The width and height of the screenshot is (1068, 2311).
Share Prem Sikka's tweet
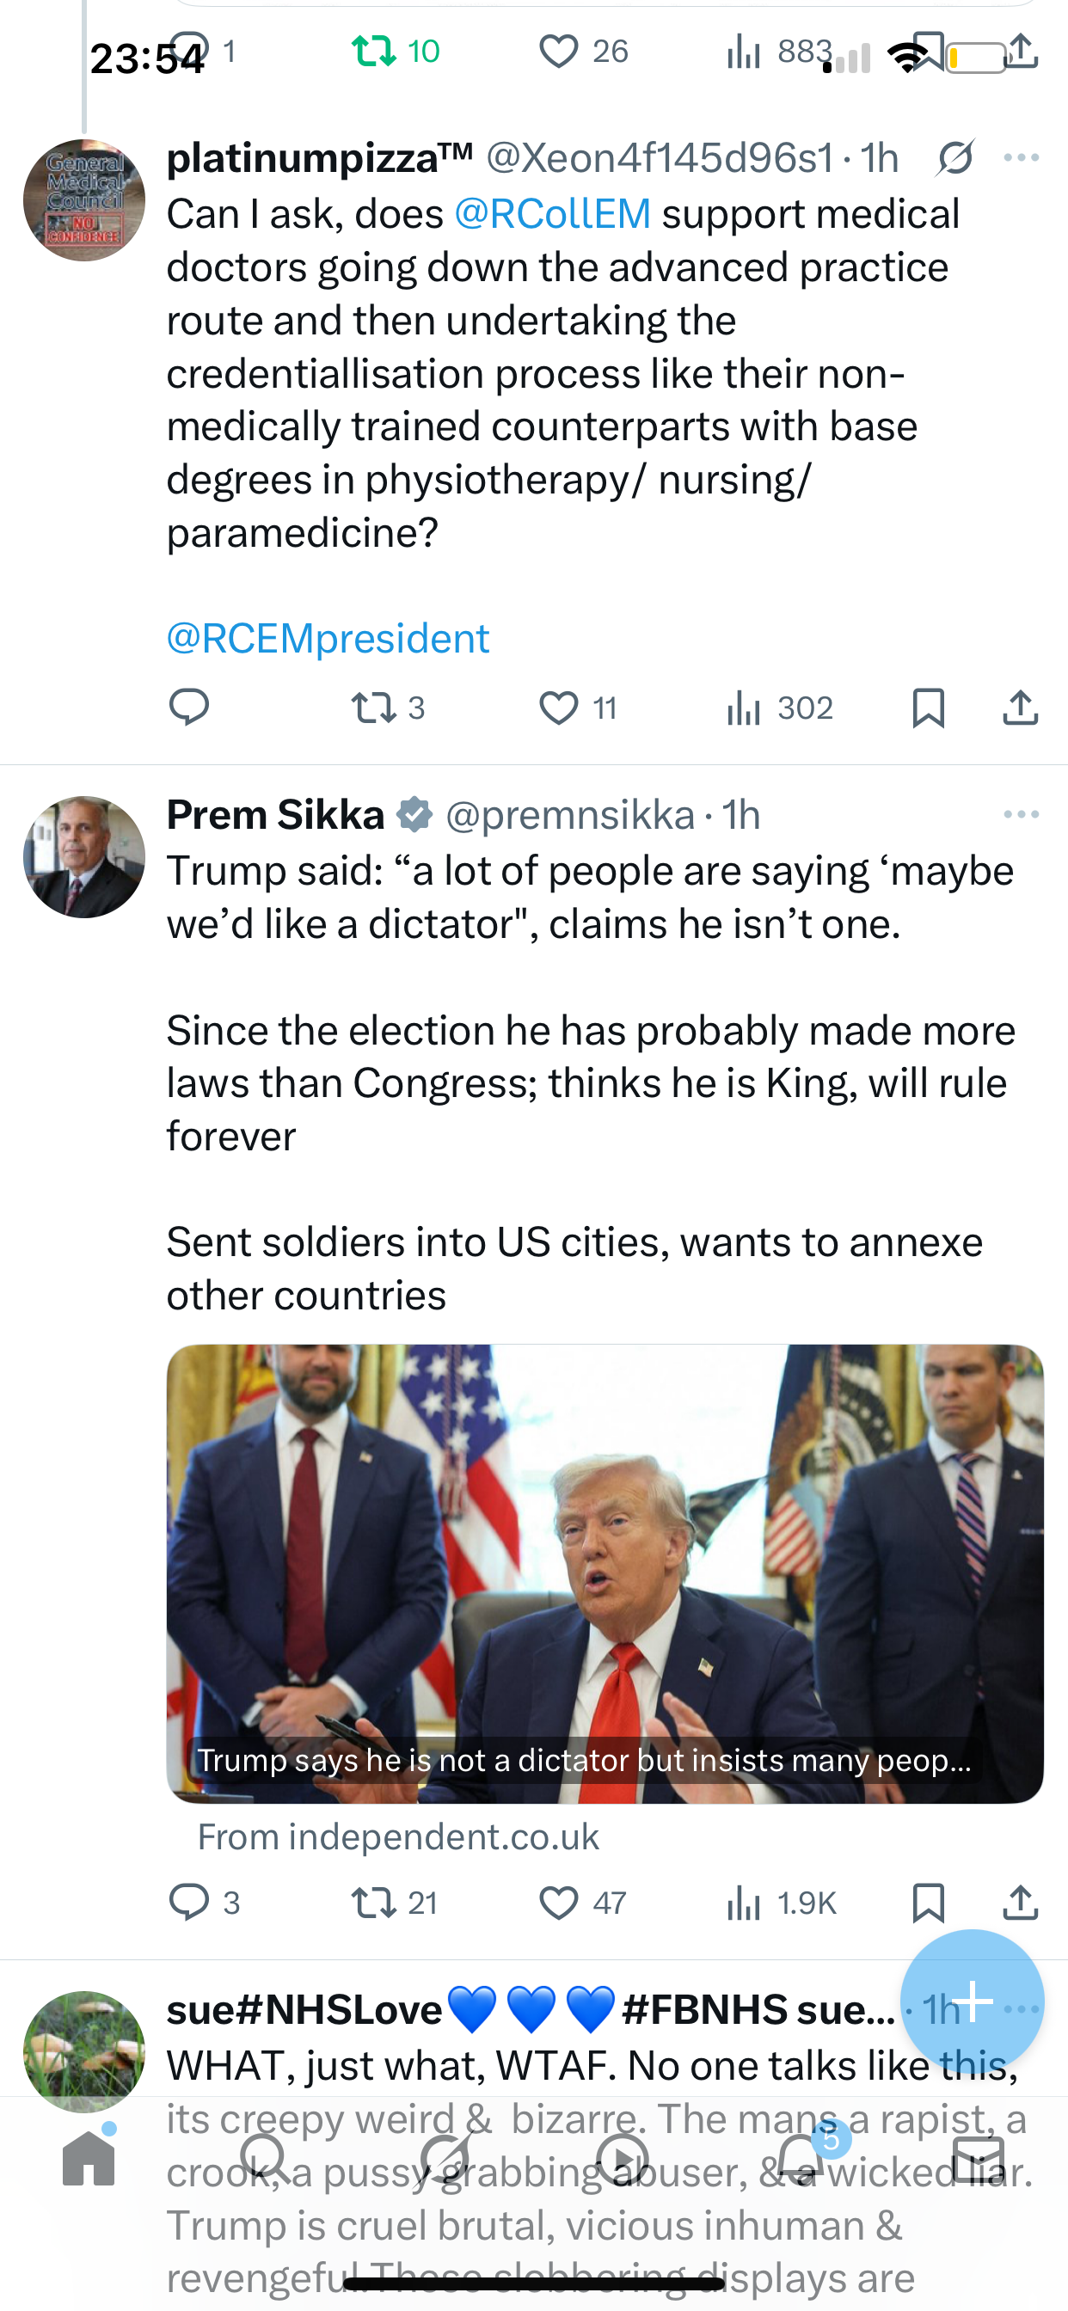tap(1021, 1903)
